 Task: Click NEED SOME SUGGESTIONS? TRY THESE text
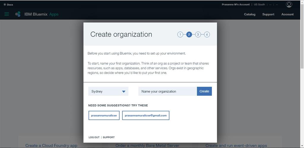(118, 106)
